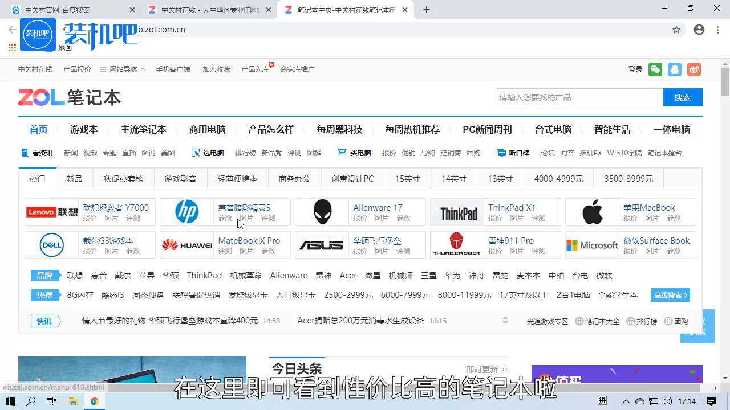
Task: Open Chrome from the Windows taskbar
Action: 95,401
